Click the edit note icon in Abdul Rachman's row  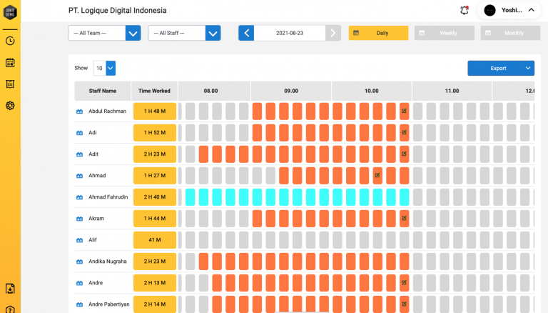404,111
